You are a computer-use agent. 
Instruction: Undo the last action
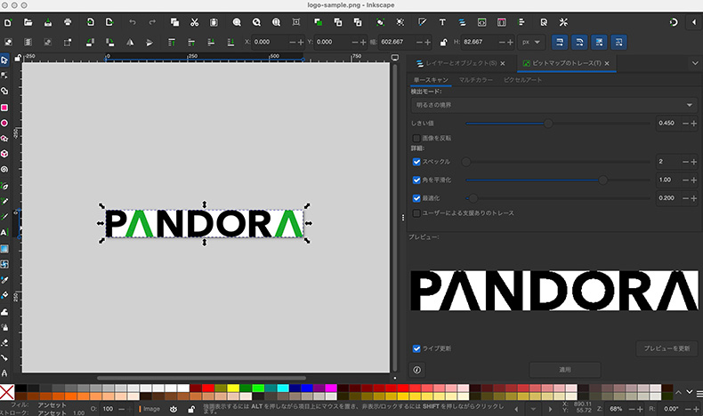click(x=133, y=22)
